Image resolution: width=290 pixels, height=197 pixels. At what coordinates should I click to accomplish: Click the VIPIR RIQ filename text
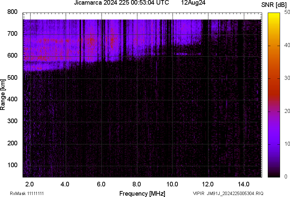(228, 193)
